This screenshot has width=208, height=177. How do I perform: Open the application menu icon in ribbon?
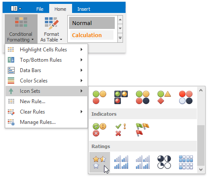point(16,9)
